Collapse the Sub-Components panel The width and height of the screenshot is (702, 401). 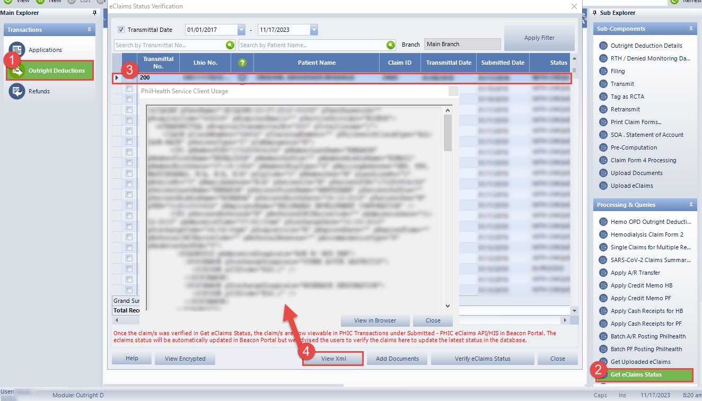coord(691,29)
